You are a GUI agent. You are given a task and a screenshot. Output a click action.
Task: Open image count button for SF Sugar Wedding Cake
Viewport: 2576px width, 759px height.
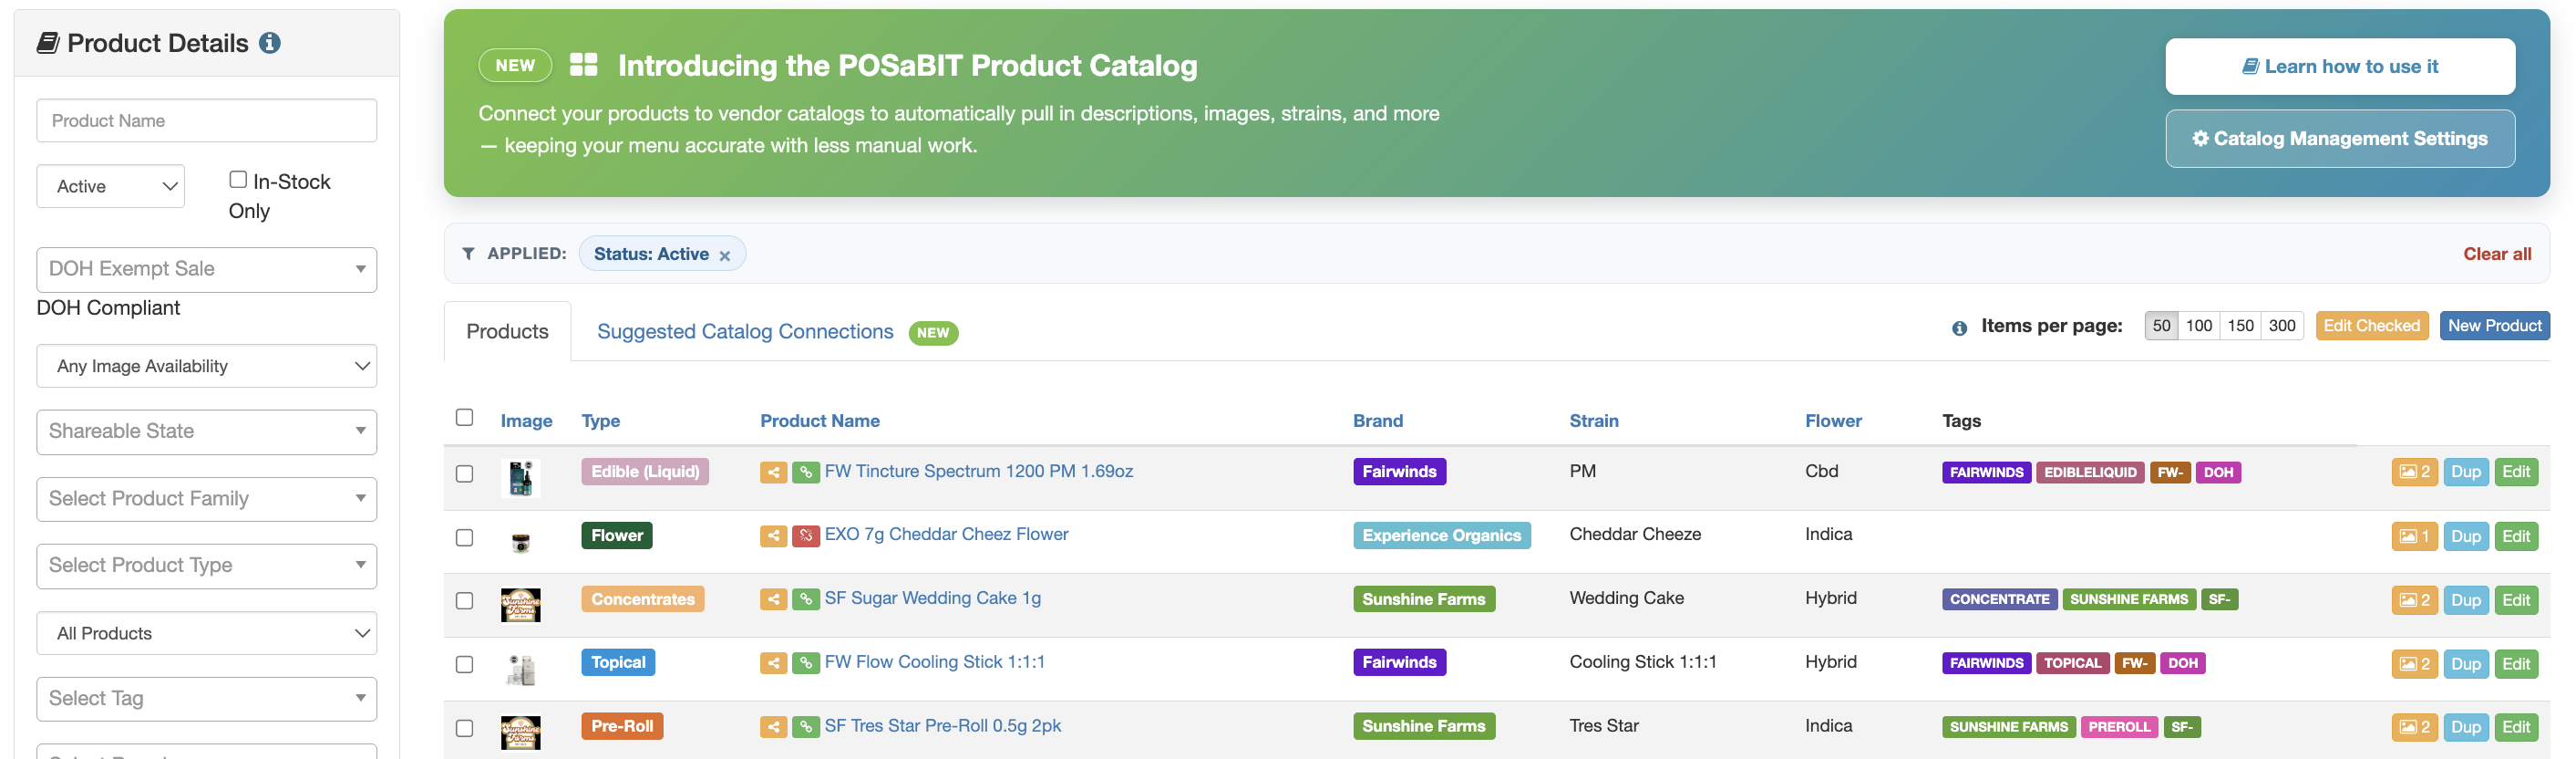[x=2414, y=601]
